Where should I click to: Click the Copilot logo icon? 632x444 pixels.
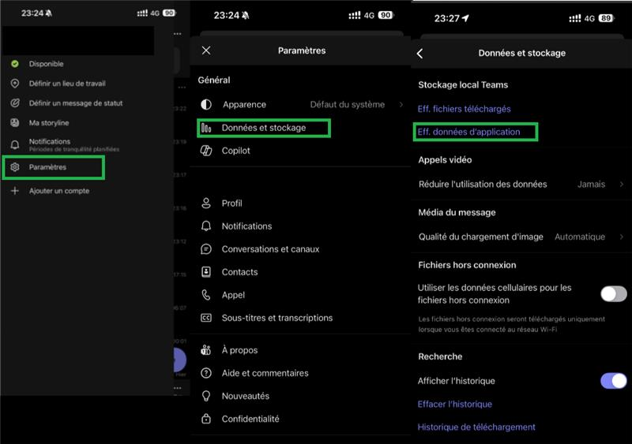206,151
